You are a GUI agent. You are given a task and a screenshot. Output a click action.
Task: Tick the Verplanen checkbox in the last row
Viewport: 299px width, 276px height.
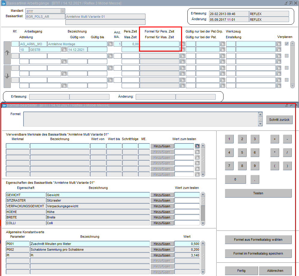287,80
